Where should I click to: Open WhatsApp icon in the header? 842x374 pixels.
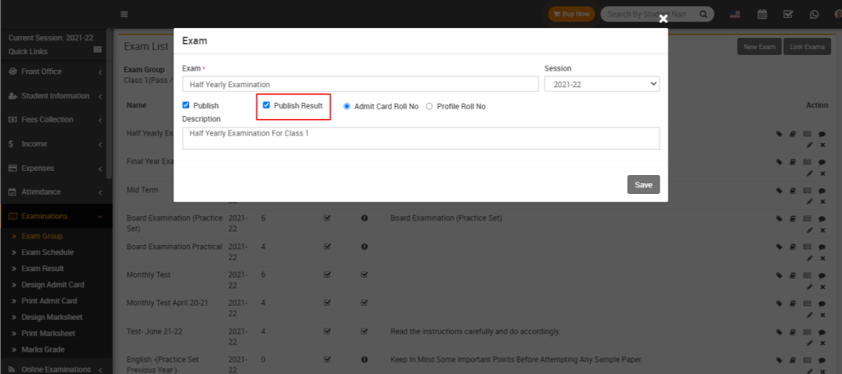pos(814,14)
